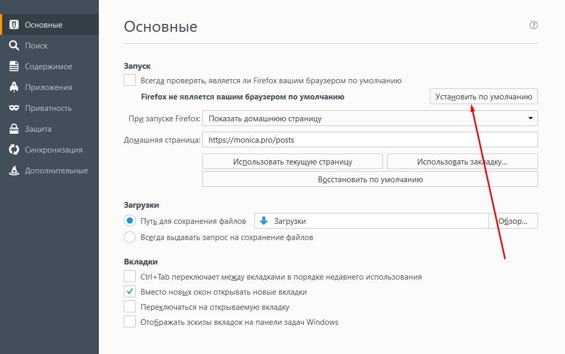The height and width of the screenshot is (354, 565).
Task: Enable always checking Firefox as default browser
Action: point(130,80)
